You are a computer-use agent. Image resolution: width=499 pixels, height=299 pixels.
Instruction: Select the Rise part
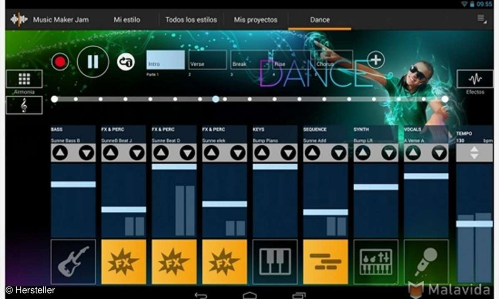(x=291, y=60)
